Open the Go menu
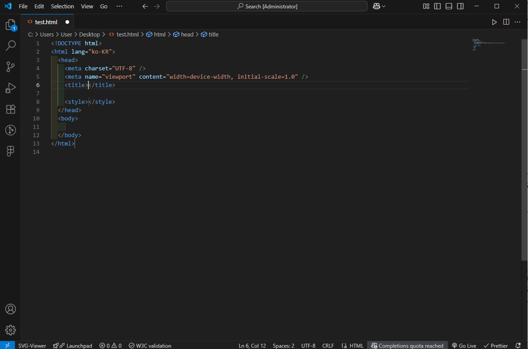Image resolution: width=528 pixels, height=349 pixels. pos(104,6)
